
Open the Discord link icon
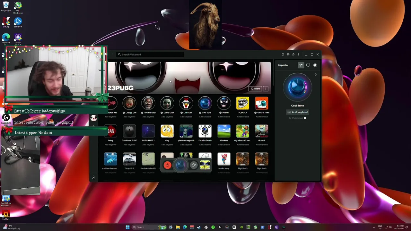click(x=288, y=55)
